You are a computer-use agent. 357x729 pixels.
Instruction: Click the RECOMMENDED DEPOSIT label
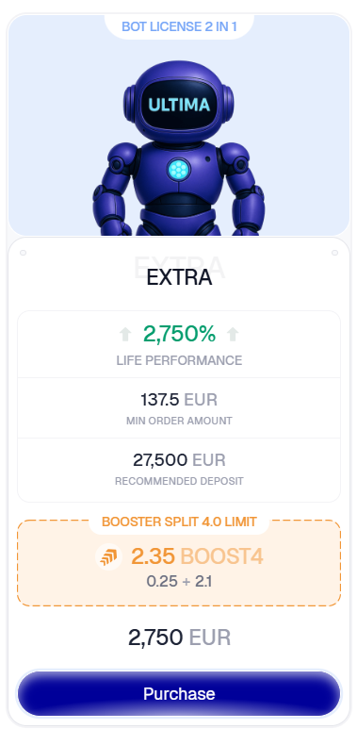click(x=179, y=481)
